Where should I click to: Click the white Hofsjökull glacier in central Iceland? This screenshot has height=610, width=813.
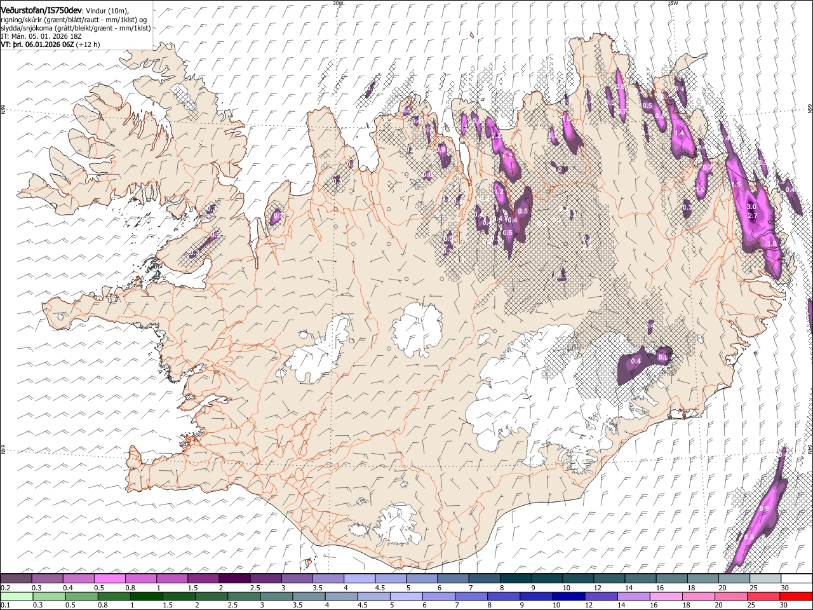(x=417, y=330)
